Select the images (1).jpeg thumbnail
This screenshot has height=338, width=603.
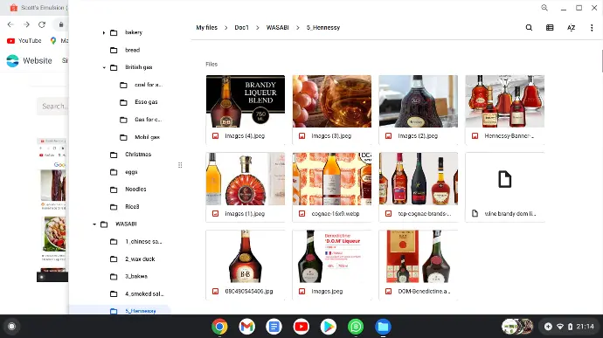coord(246,179)
